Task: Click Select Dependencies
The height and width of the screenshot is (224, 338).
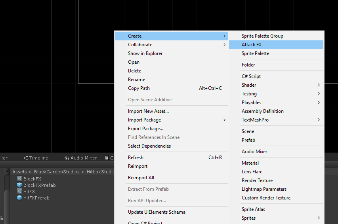Action: 171,146
